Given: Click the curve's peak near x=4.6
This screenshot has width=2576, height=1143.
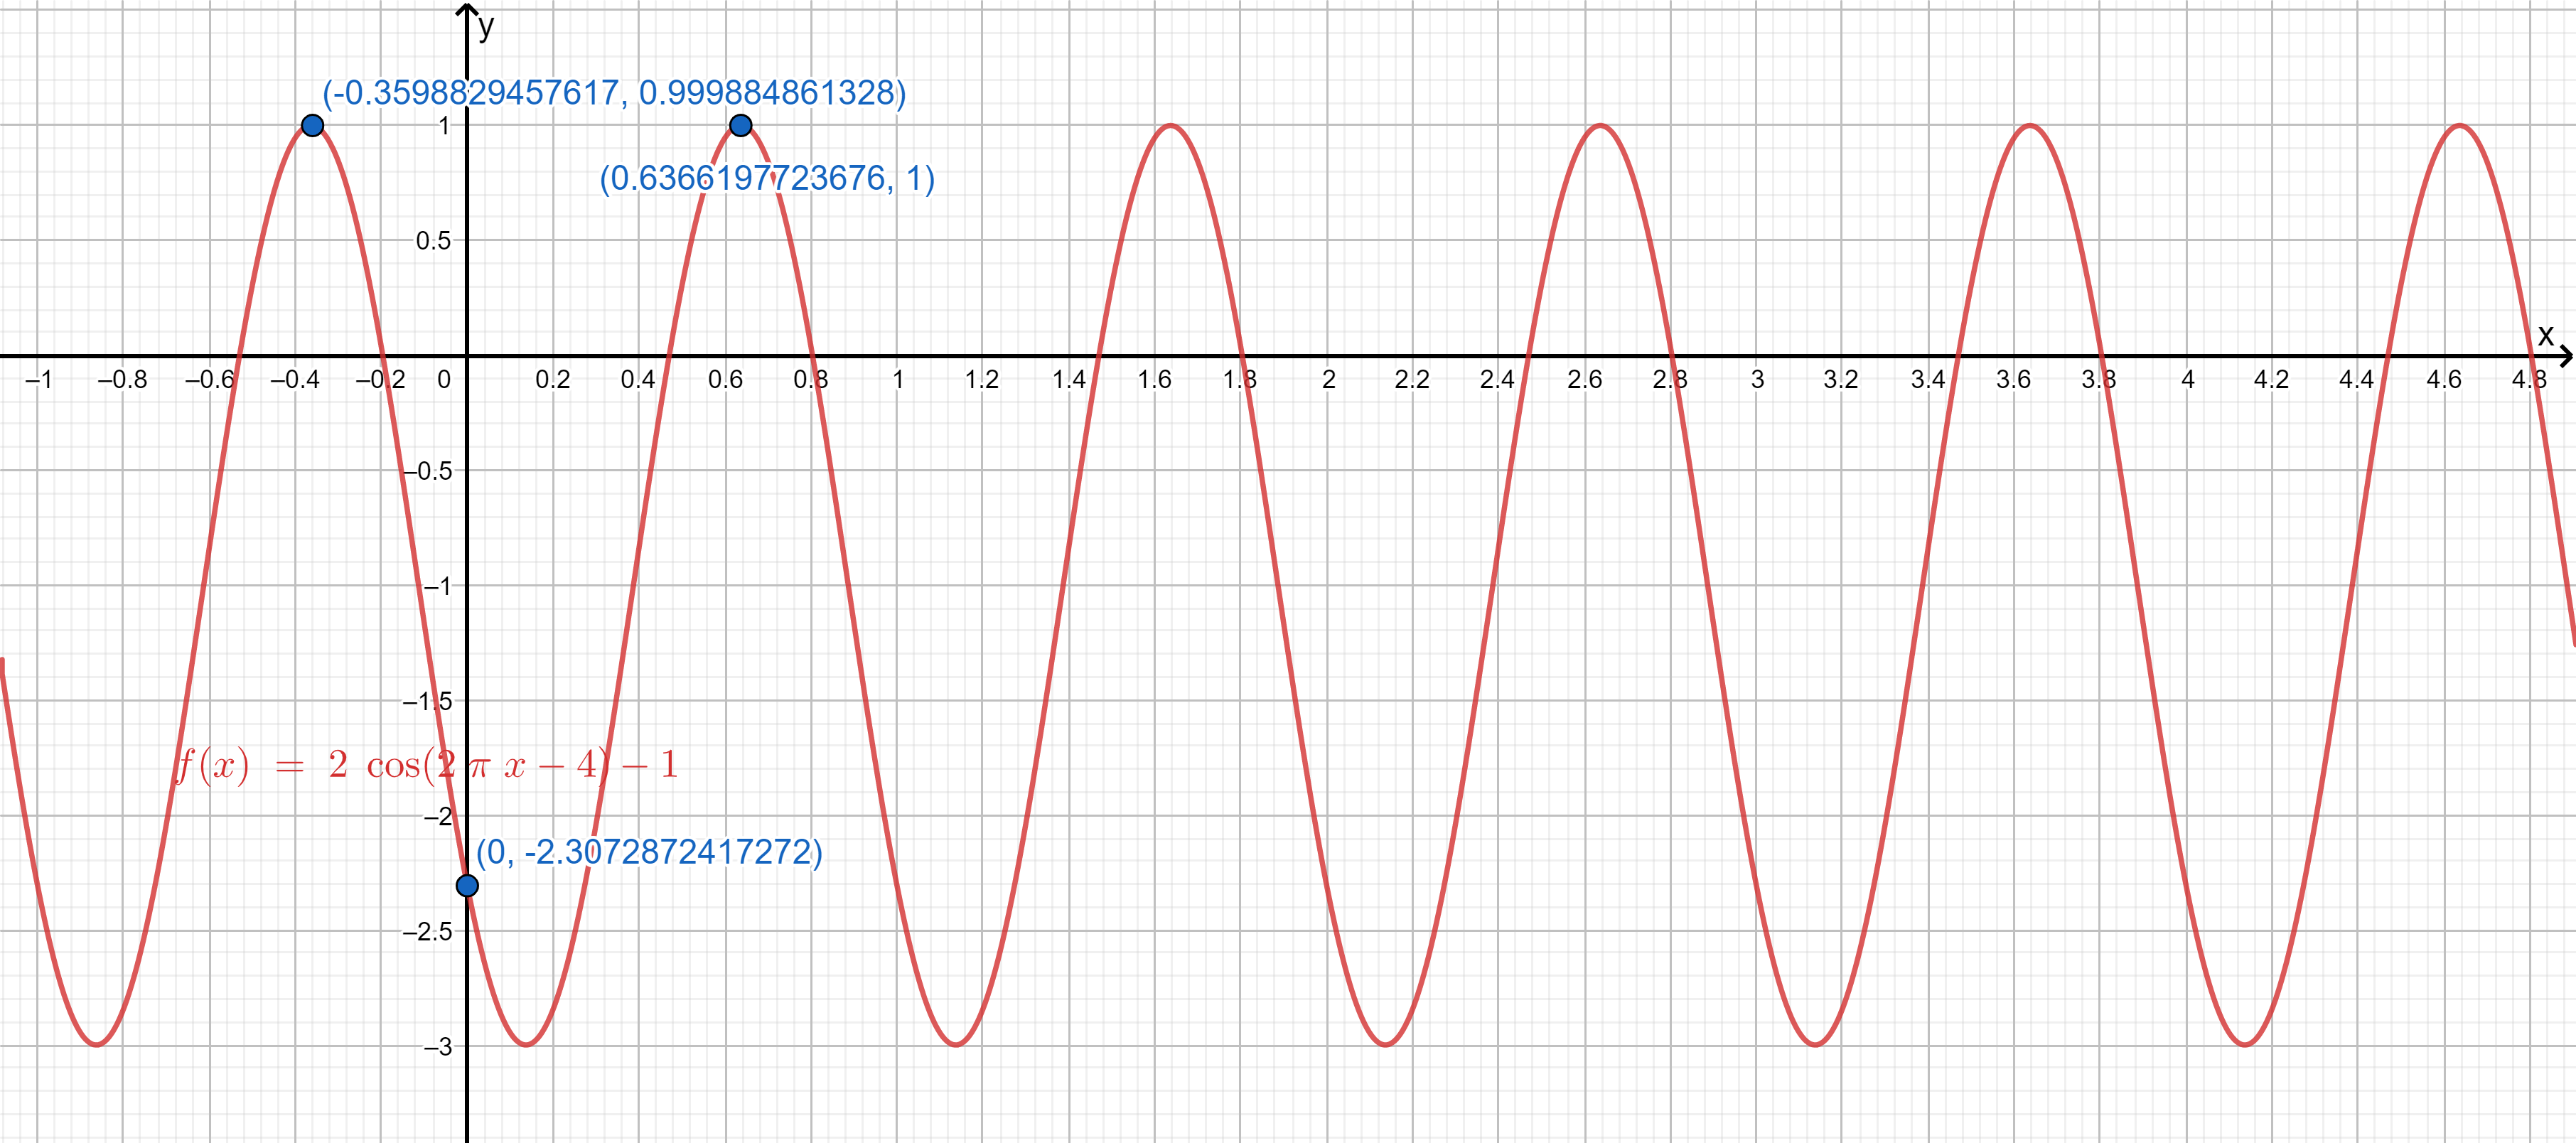Looking at the screenshot, I should [x=2459, y=126].
